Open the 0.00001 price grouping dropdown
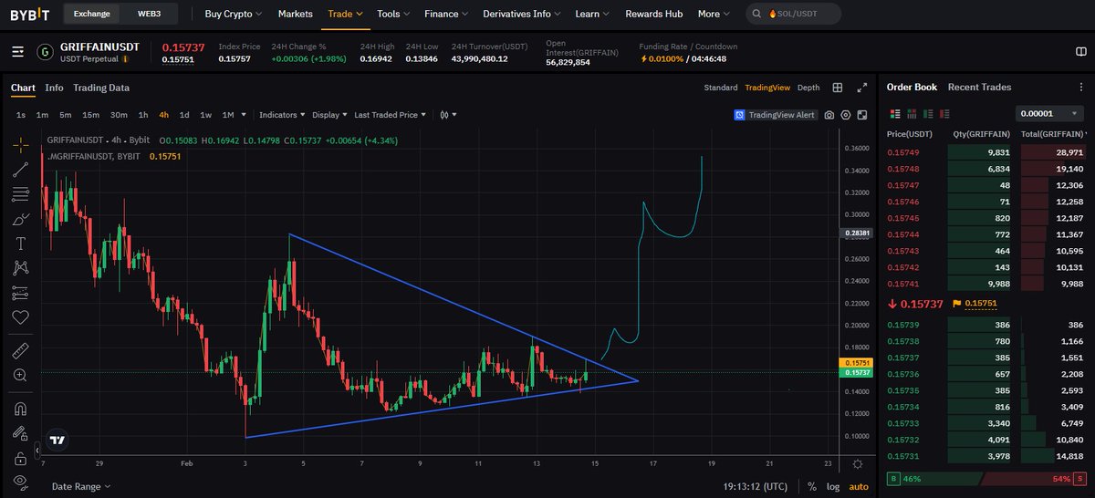 1049,114
